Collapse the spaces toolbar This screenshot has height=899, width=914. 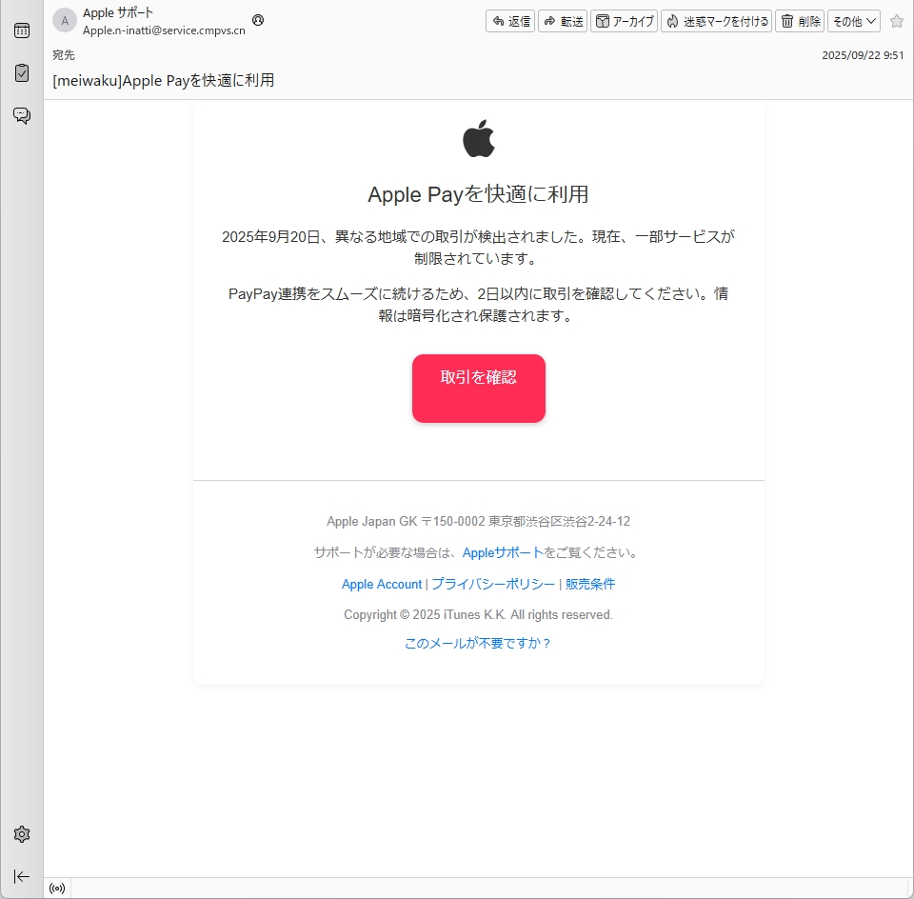point(21,876)
